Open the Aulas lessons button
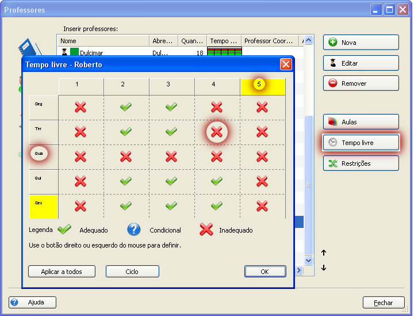 tap(361, 122)
